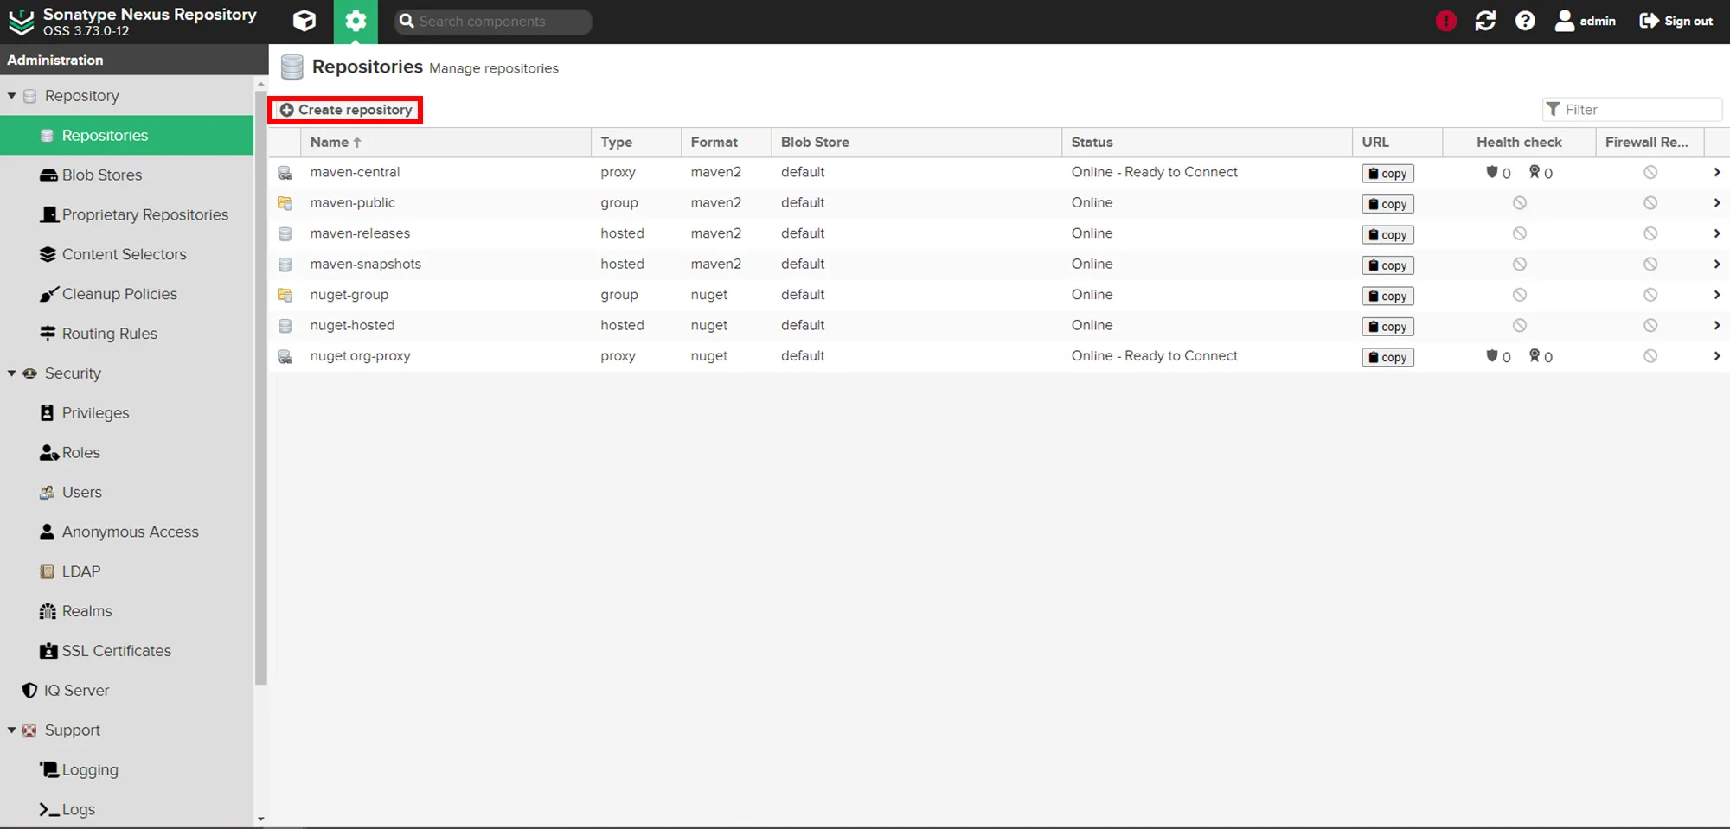Screen dimensions: 1730x829
Task: Open the Help question mark icon
Action: [1525, 21]
